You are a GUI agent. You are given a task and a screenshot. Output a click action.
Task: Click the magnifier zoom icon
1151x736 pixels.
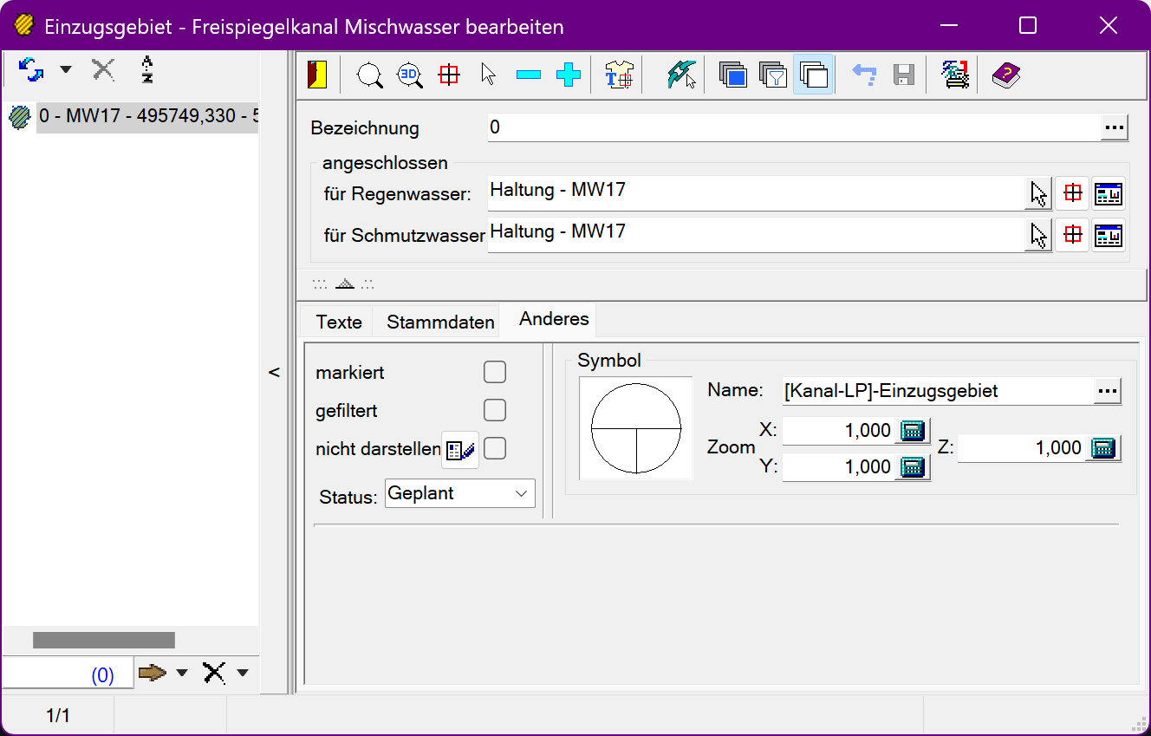370,75
